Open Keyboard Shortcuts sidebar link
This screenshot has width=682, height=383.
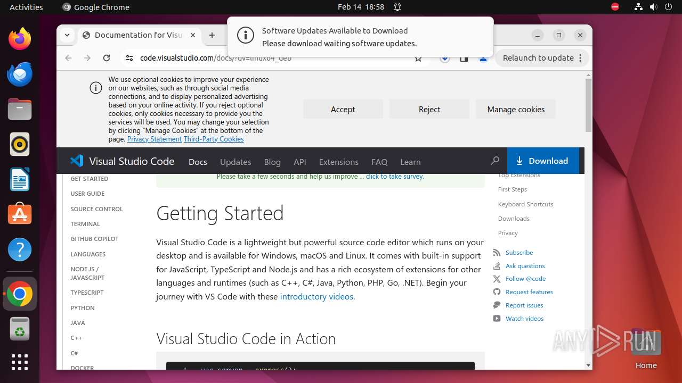[x=525, y=204]
